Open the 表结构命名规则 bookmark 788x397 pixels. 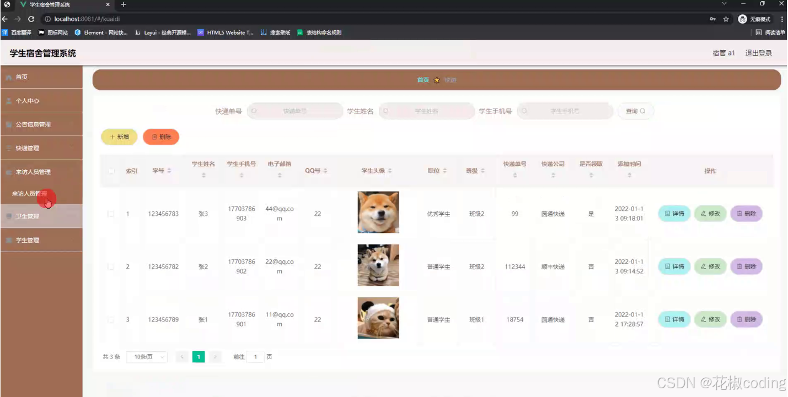(x=319, y=32)
